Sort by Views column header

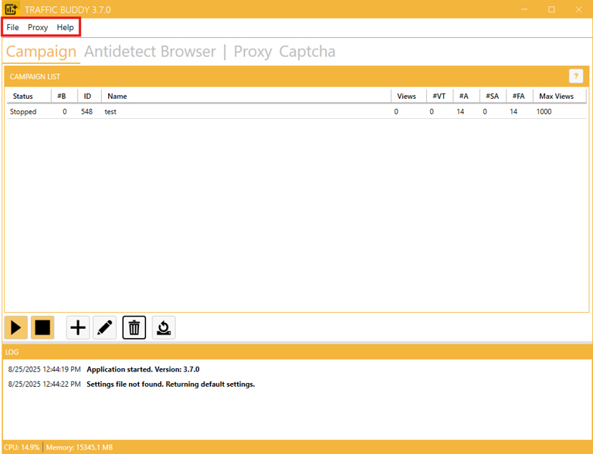click(x=406, y=97)
